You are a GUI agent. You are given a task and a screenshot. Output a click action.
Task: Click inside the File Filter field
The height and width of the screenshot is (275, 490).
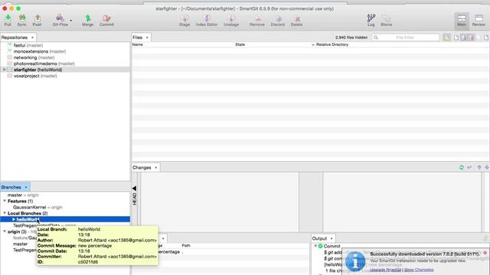405,37
